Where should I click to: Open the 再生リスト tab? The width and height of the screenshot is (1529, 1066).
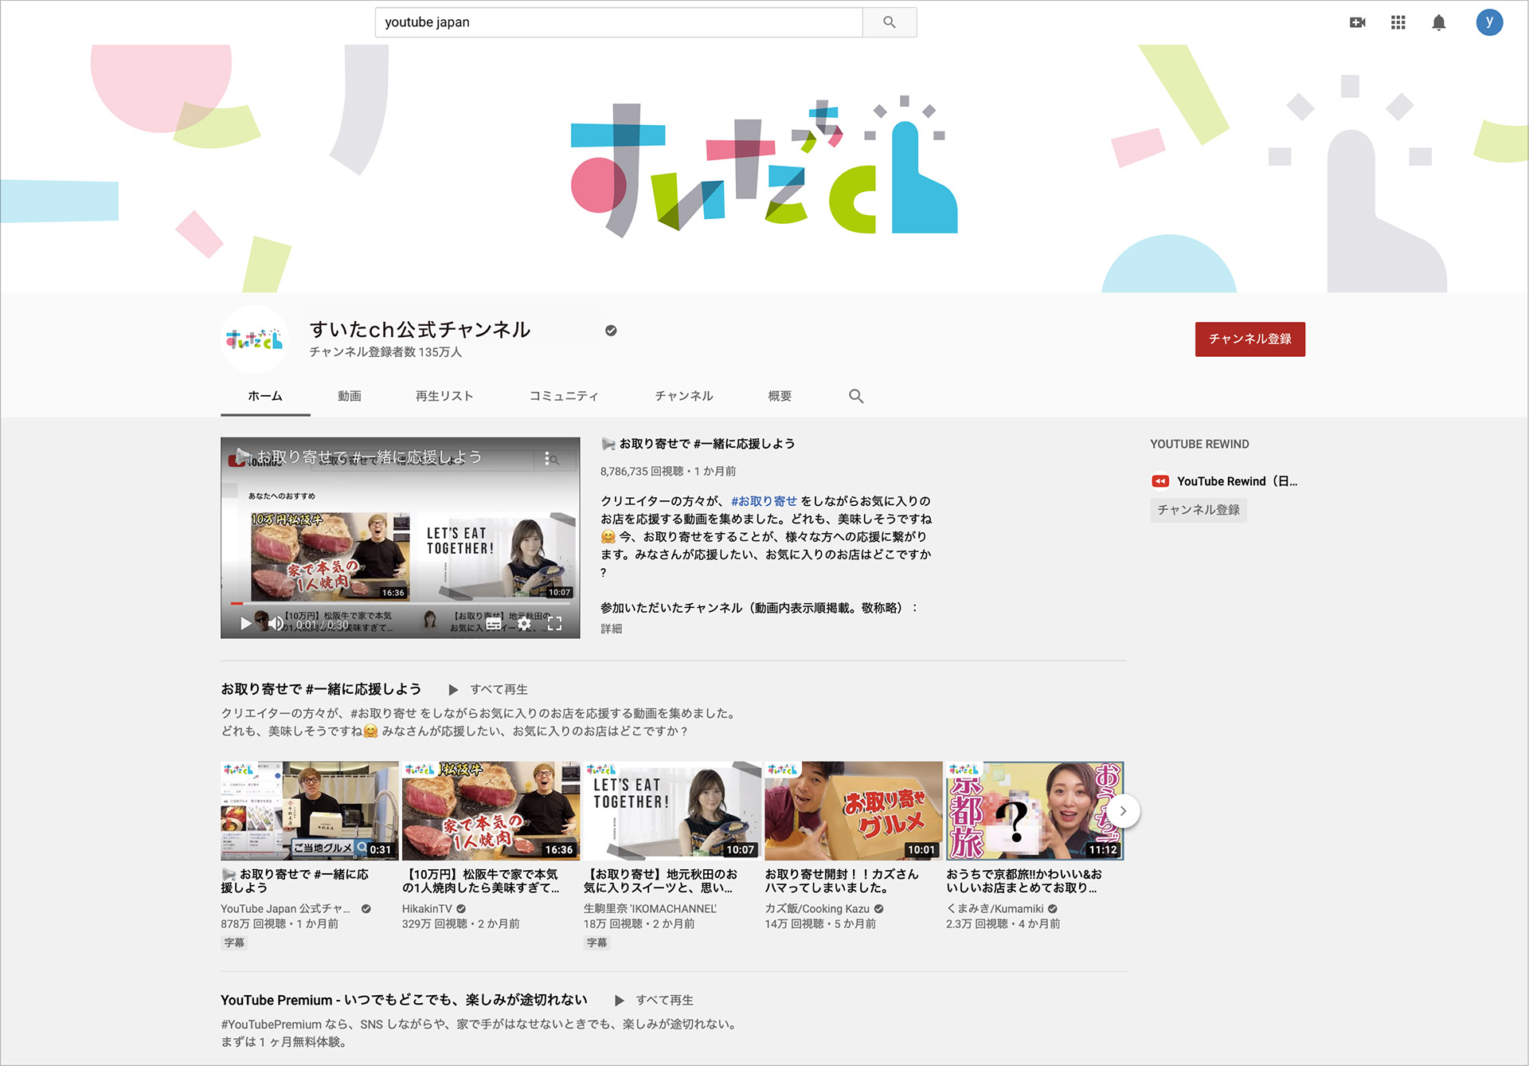coord(444,396)
